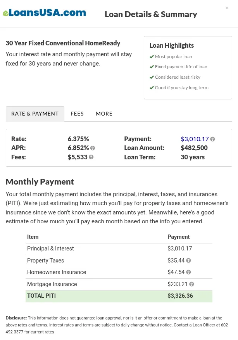Click the Homeowners Insurance help icon
Image resolution: width=238 pixels, height=340 pixels.
tap(188, 273)
